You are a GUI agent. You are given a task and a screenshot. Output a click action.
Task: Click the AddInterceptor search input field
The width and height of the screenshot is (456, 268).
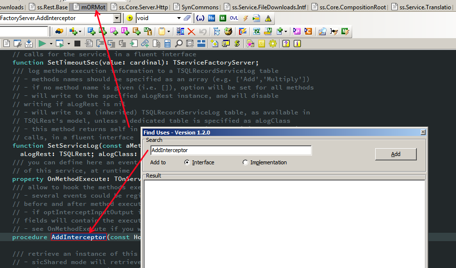point(231,150)
